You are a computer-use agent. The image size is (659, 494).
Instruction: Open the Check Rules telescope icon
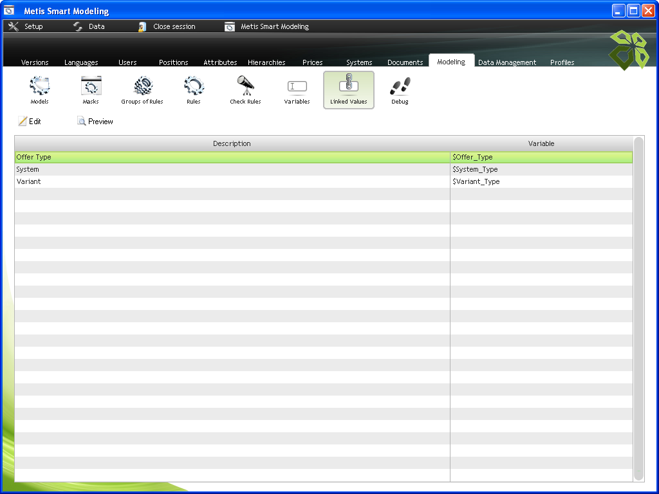(245, 86)
